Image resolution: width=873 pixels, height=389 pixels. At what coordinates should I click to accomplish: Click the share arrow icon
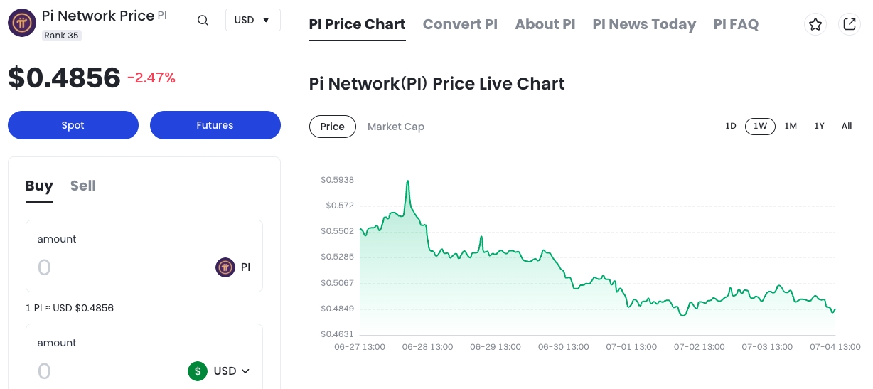click(x=849, y=24)
